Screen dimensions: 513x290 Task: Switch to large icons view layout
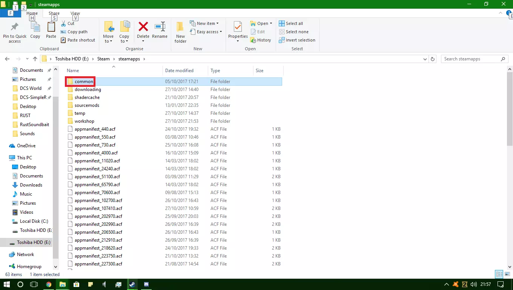(507, 275)
